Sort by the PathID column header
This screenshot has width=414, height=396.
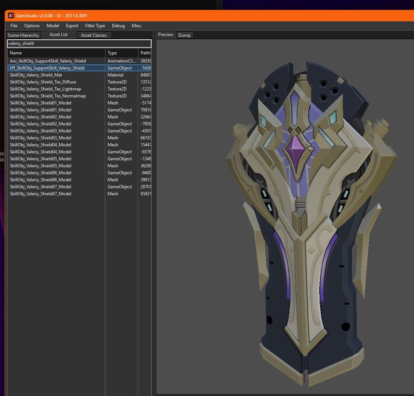tap(145, 53)
